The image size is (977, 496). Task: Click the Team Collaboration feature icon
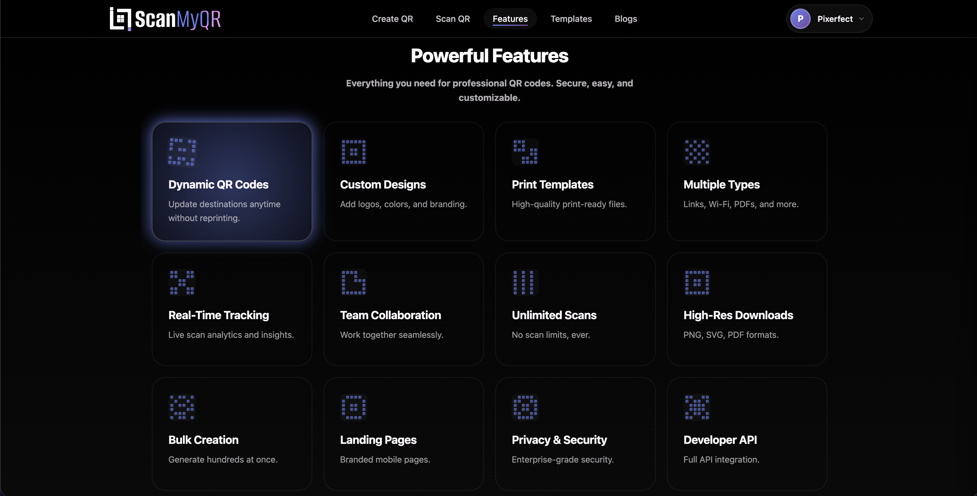coord(353,282)
